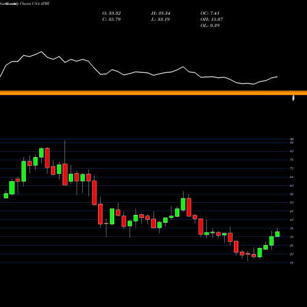Click the orange horizontal separator bar
The width and height of the screenshot is (307, 307).
153,93
